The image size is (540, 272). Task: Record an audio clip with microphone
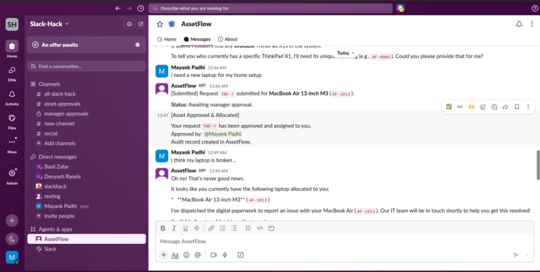225,255
